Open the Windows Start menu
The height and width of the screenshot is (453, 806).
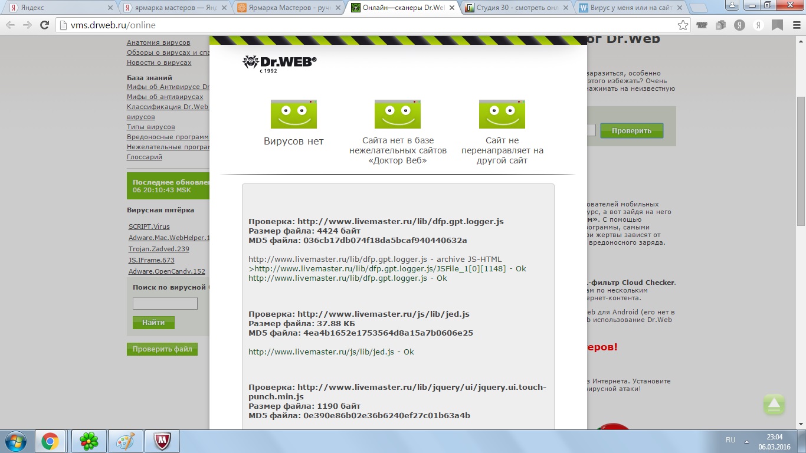[x=15, y=441]
